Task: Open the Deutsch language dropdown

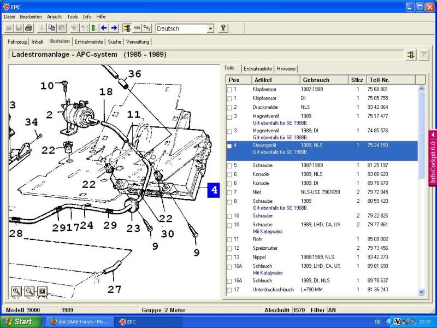Action: pyautogui.click(x=211, y=28)
